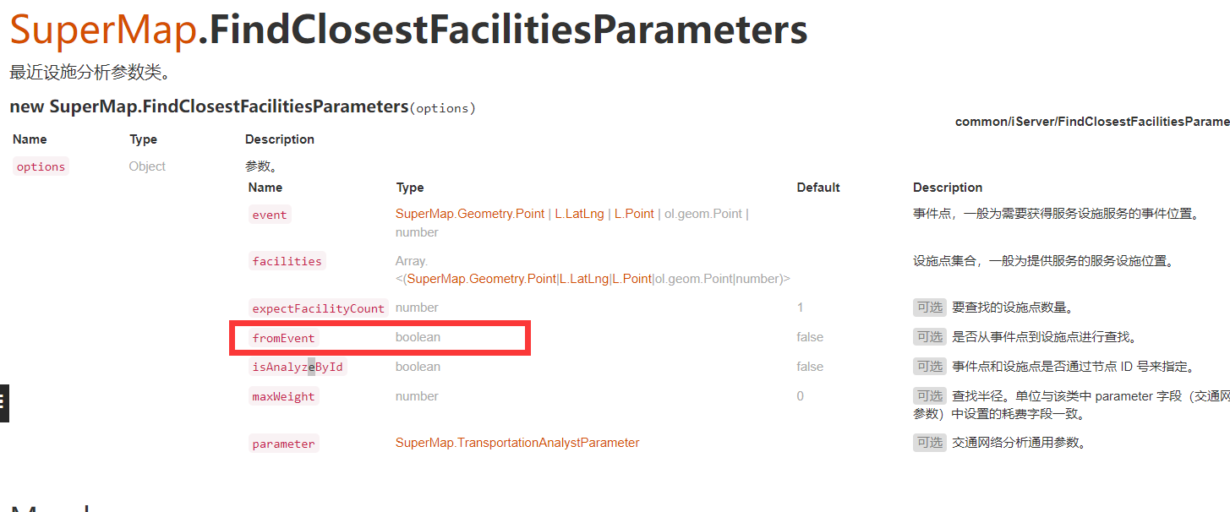Open L.Point link in event row
The height and width of the screenshot is (512, 1230).
click(x=634, y=214)
